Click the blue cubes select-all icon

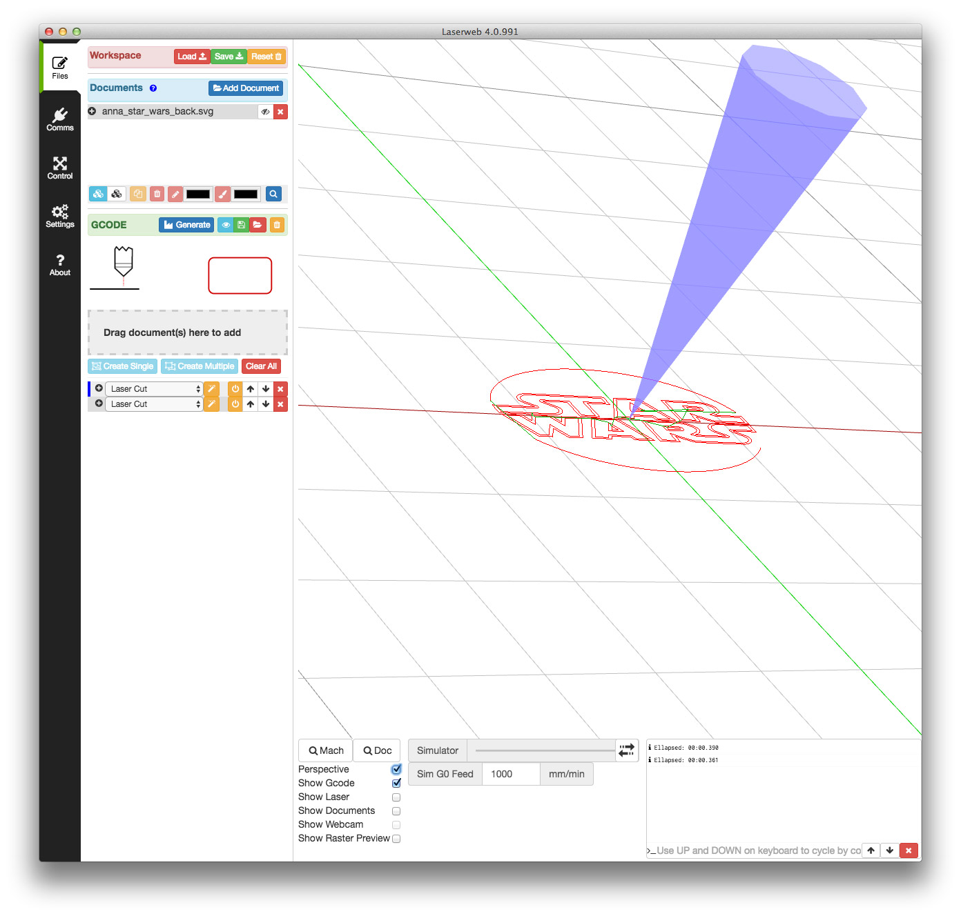[98, 194]
